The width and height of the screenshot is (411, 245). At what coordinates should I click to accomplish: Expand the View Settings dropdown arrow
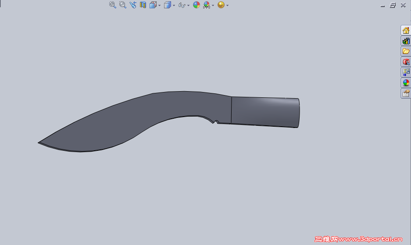coord(227,5)
